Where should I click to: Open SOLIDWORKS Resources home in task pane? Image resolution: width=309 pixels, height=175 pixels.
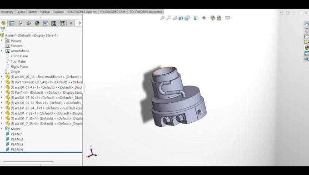tap(307, 25)
